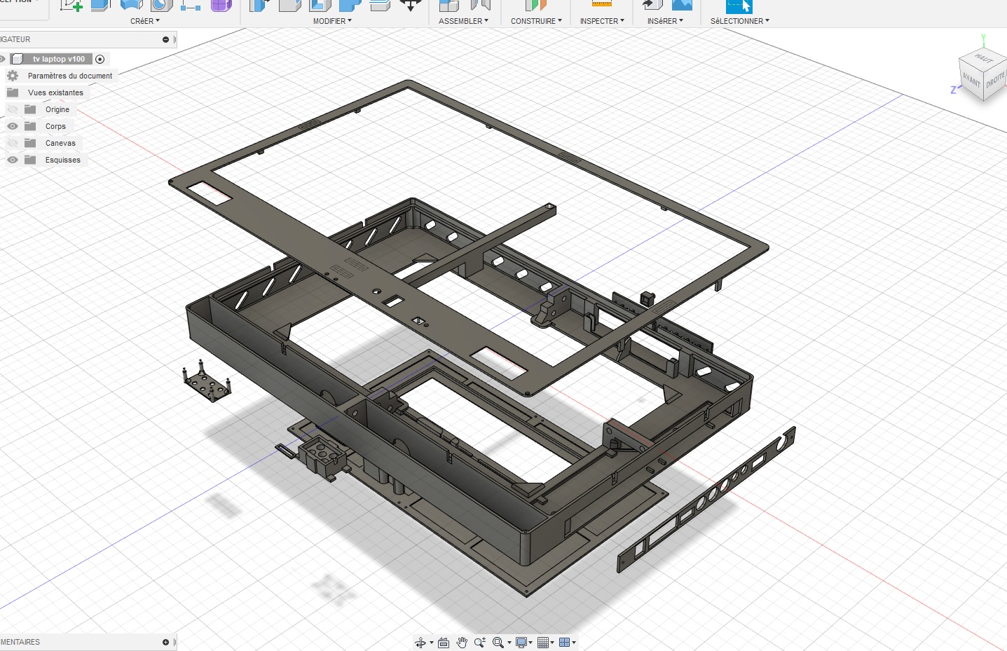Activate the Zoom magnifier with plus-minus
The width and height of the screenshot is (1007, 651).
pyautogui.click(x=479, y=643)
